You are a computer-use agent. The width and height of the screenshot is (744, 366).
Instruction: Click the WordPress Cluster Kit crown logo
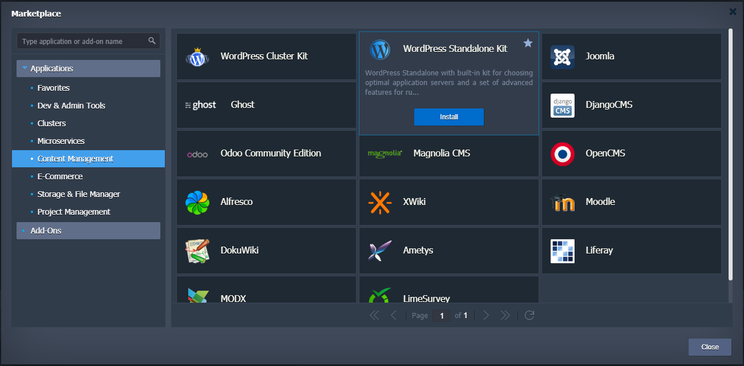(x=197, y=57)
